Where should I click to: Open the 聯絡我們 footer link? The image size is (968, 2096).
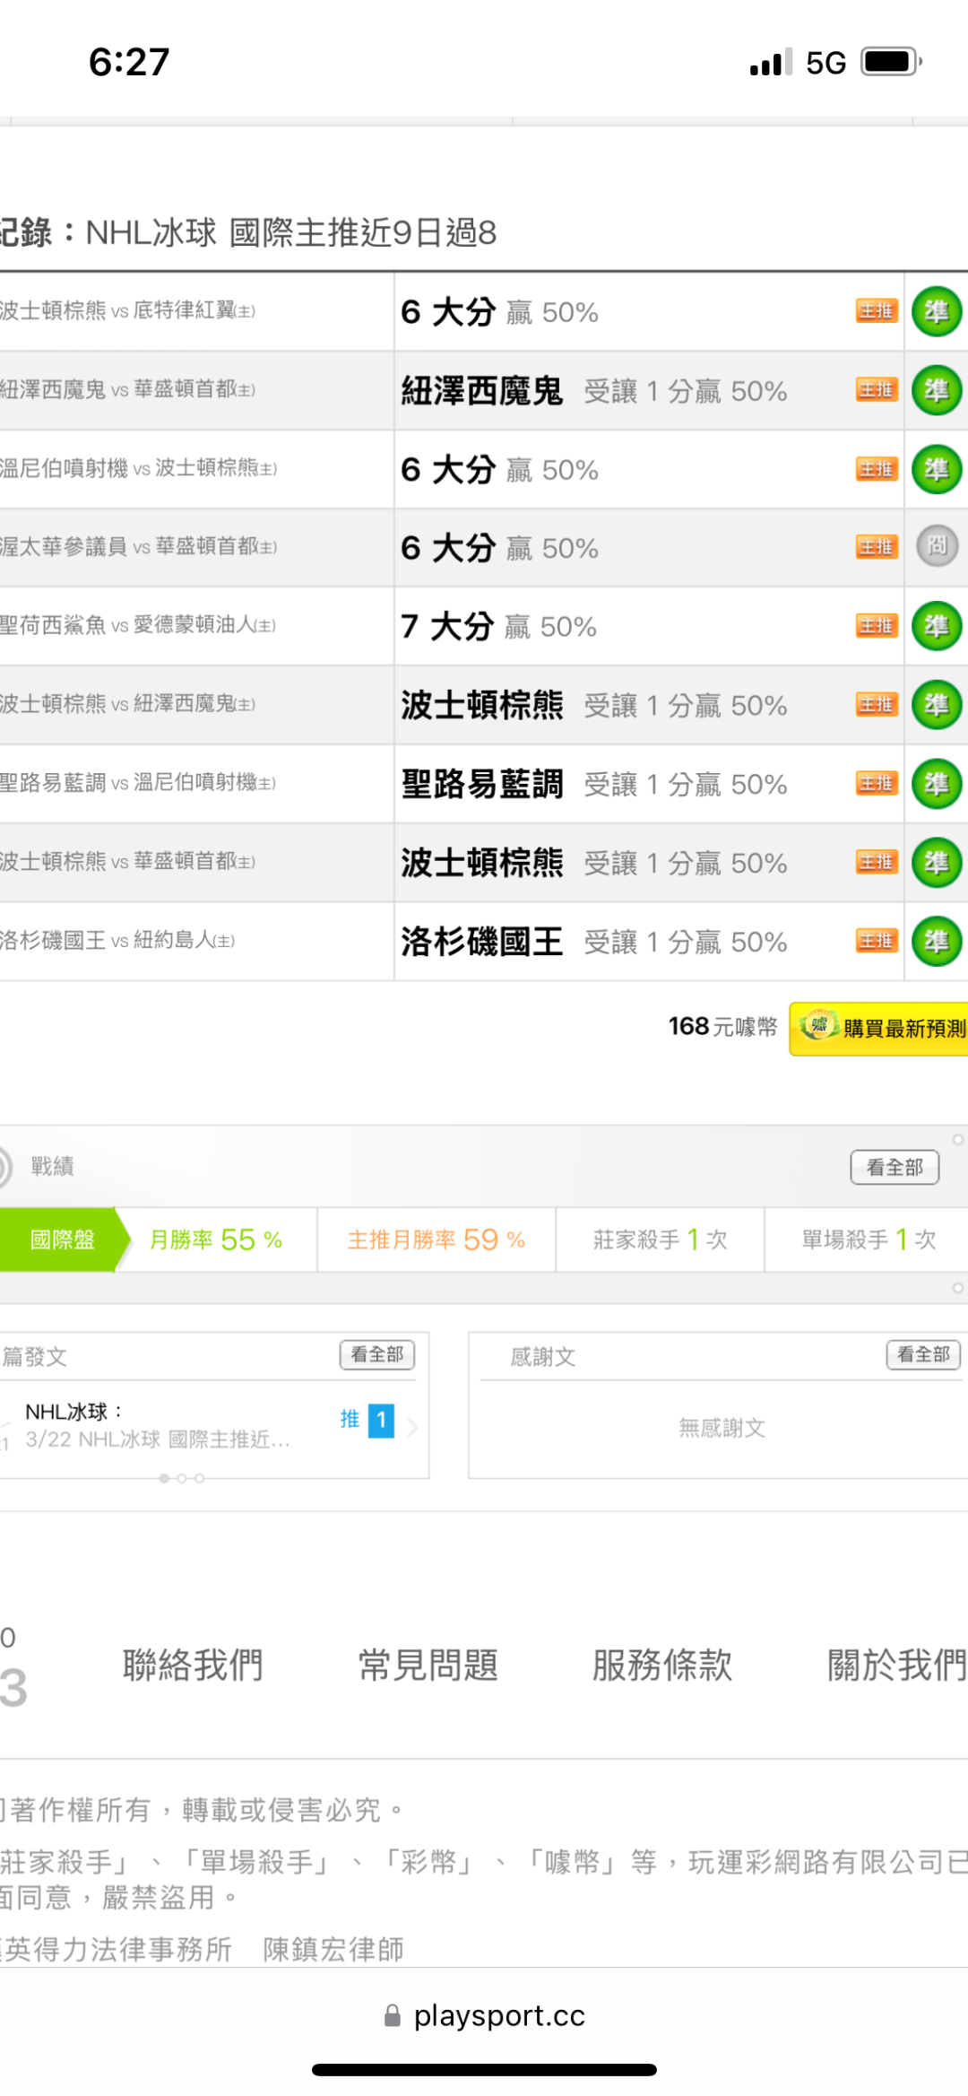pyautogui.click(x=193, y=1665)
